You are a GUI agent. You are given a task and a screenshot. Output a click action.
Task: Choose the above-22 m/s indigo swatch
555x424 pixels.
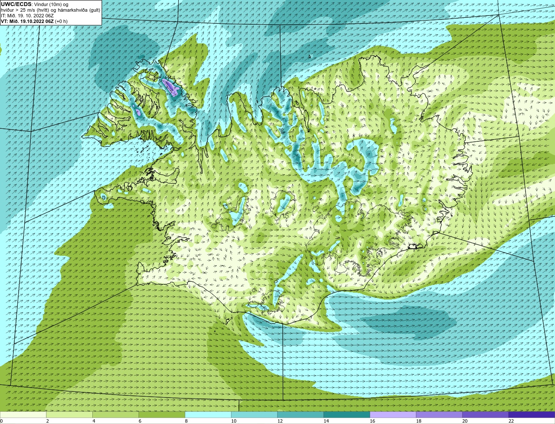tap(532, 414)
